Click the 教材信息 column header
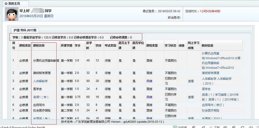Viewport: 259px width, 128px height. 208,45
